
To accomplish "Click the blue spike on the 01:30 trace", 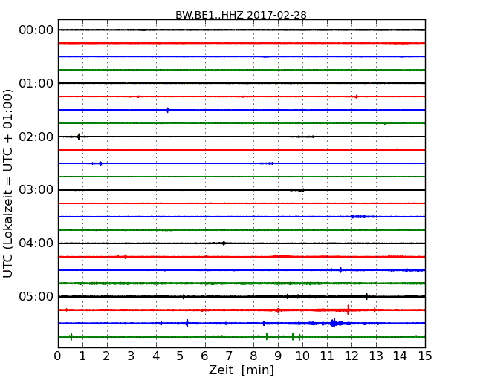I will (x=168, y=110).
